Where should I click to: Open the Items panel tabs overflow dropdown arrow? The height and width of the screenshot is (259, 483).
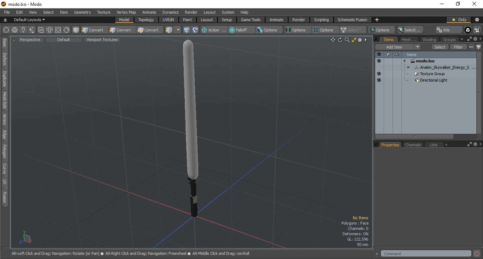pos(462,40)
